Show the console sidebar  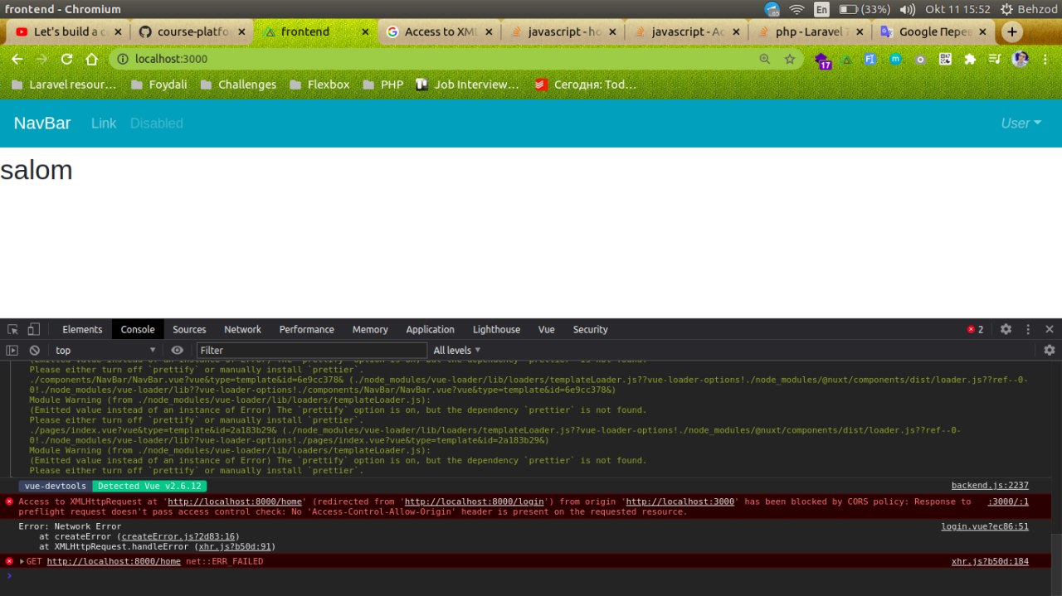click(x=12, y=351)
